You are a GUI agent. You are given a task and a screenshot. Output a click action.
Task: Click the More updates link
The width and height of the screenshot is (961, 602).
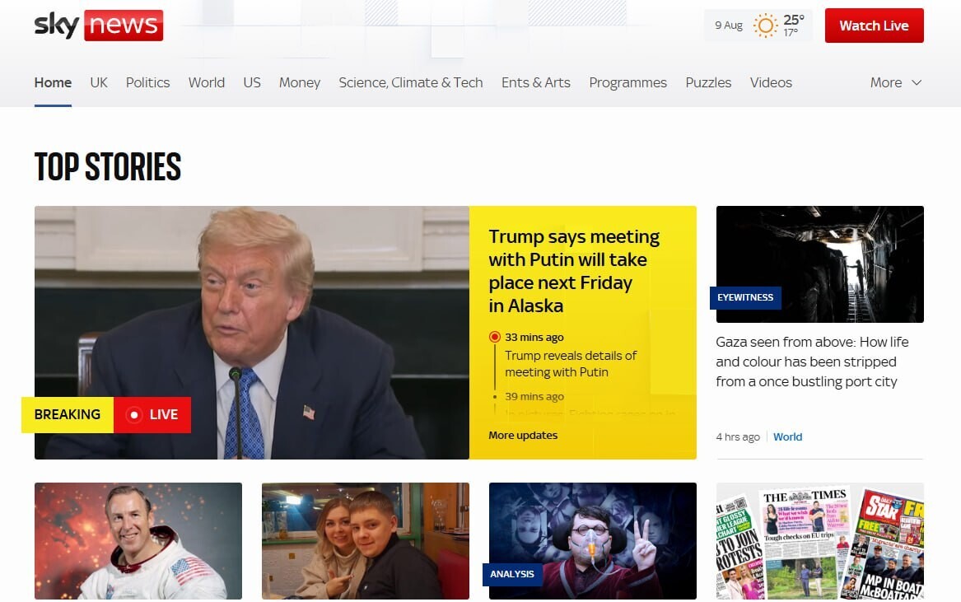coord(523,435)
